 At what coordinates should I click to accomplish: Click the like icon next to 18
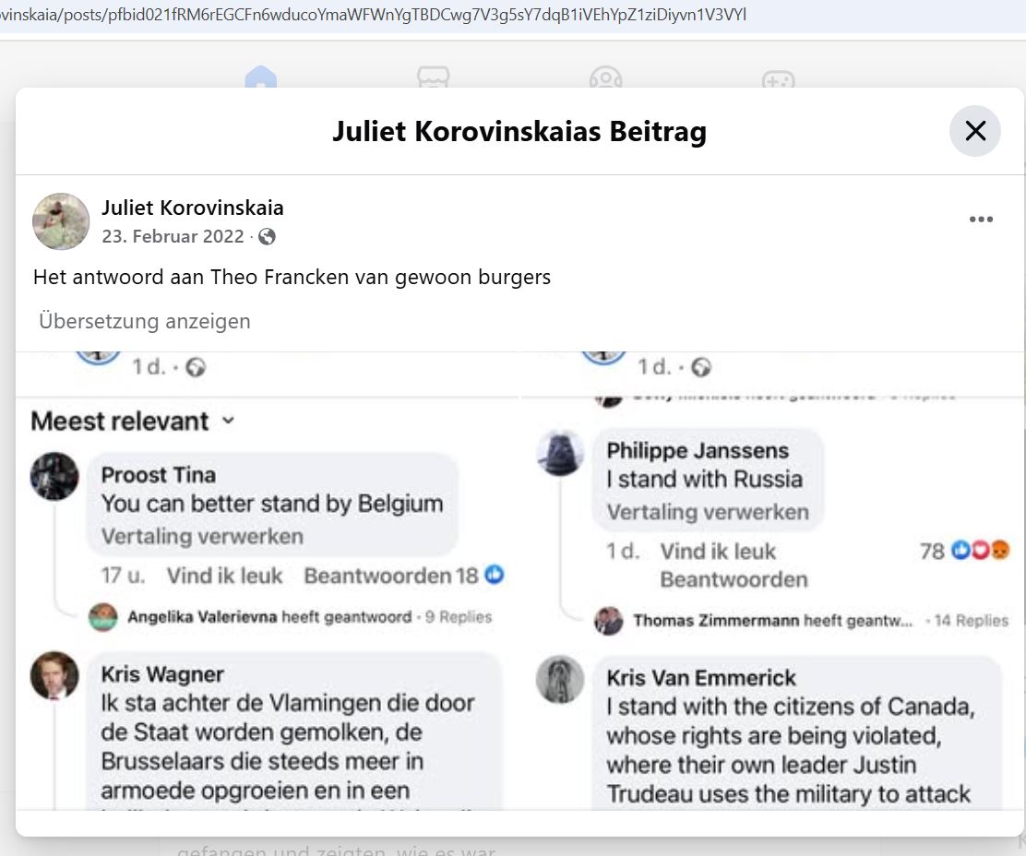click(x=495, y=576)
